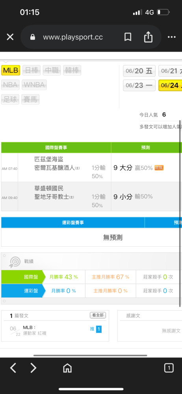
Task: Open the three-dot more options menu
Action: (171, 37)
